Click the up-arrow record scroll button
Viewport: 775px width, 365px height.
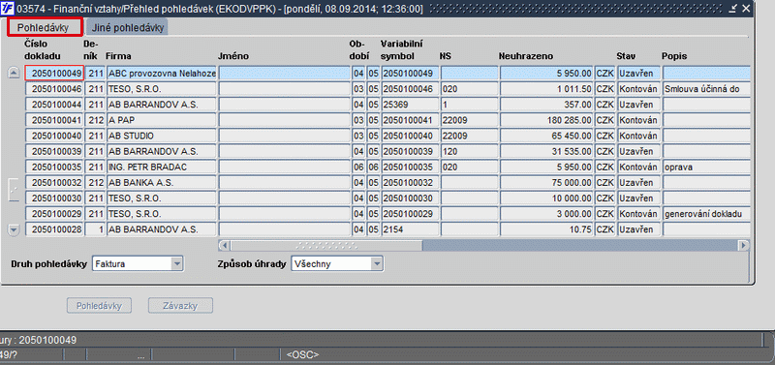(14, 74)
